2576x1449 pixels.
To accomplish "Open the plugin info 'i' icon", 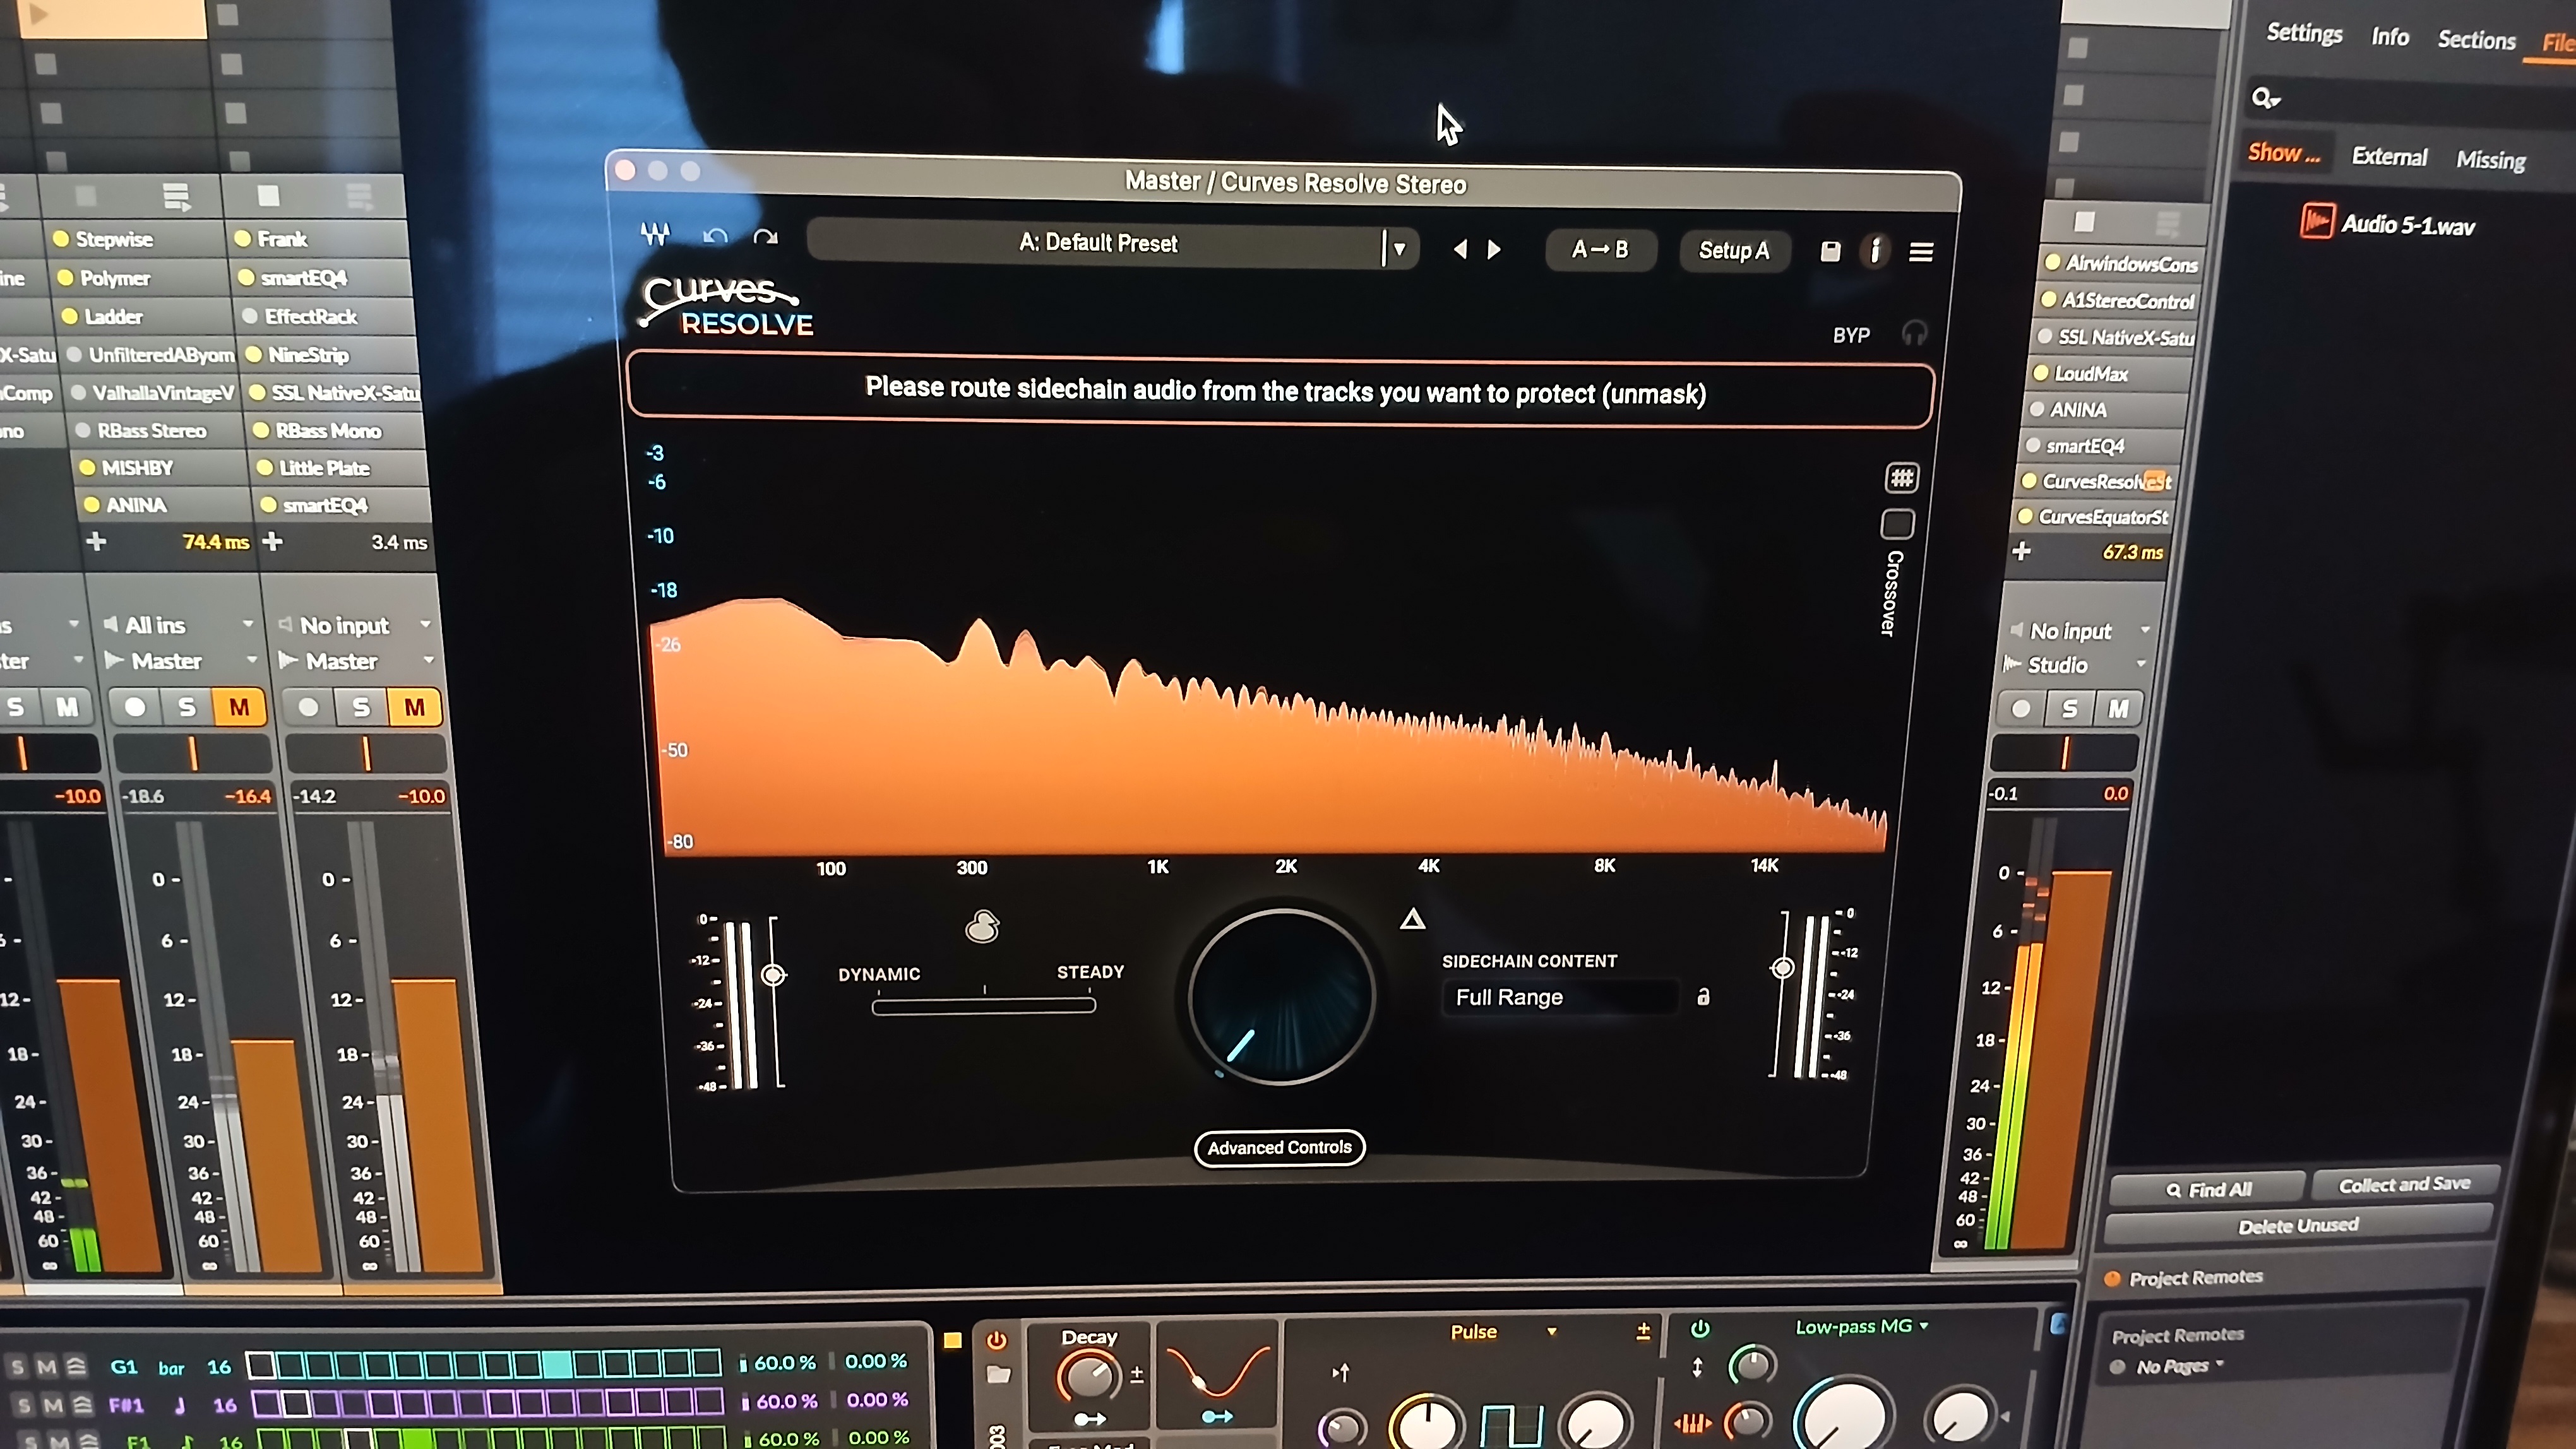I will point(1875,251).
